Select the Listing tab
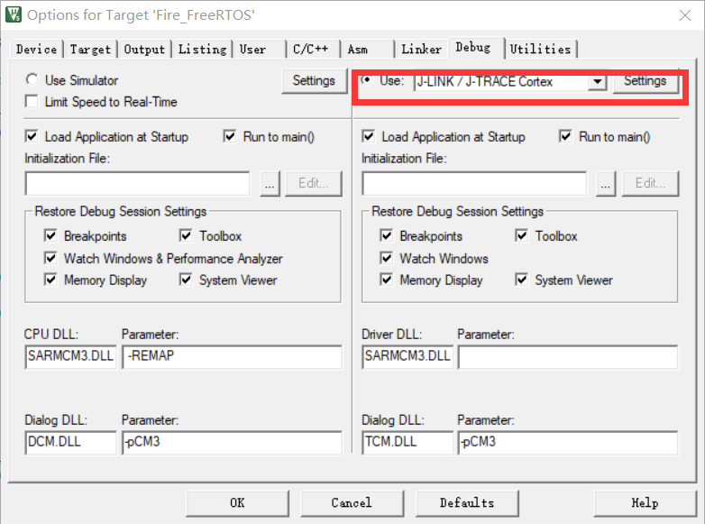 [202, 49]
